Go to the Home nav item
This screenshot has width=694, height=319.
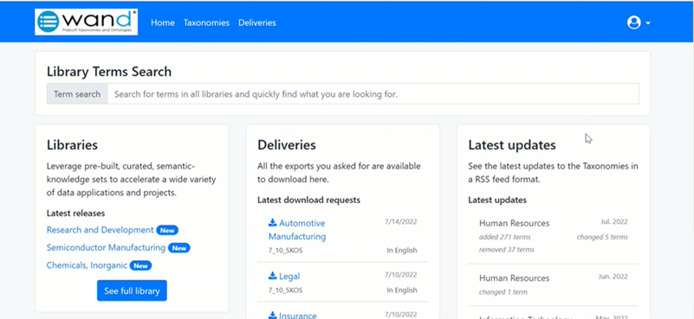coord(163,22)
